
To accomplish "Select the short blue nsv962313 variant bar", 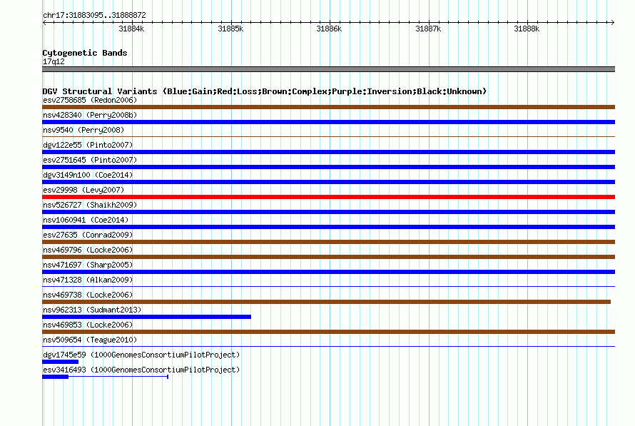I will click(x=146, y=317).
